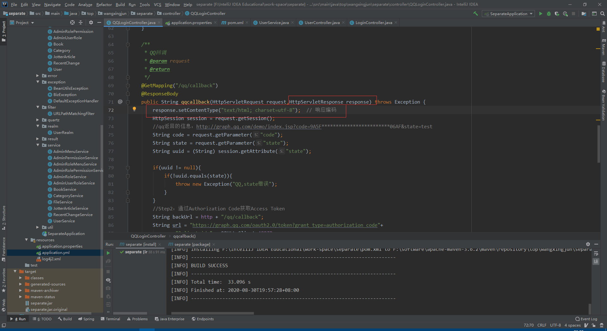
Task: Expand the quartz folder
Action: point(38,120)
